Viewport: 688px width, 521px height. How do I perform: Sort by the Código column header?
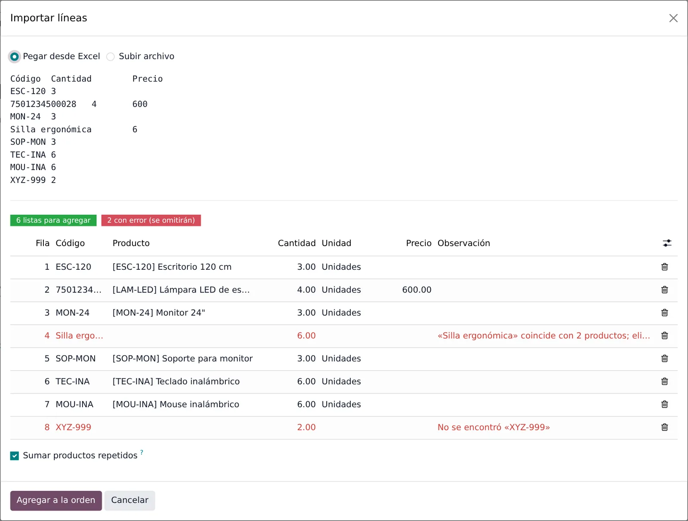(x=70, y=243)
